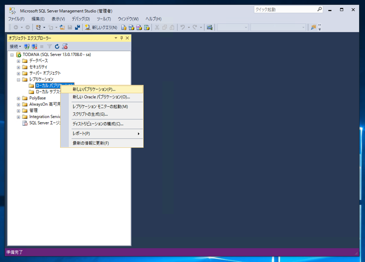The width and height of the screenshot is (365, 262).
Task: Open the 編集(E) menu
Action: pyautogui.click(x=38, y=19)
